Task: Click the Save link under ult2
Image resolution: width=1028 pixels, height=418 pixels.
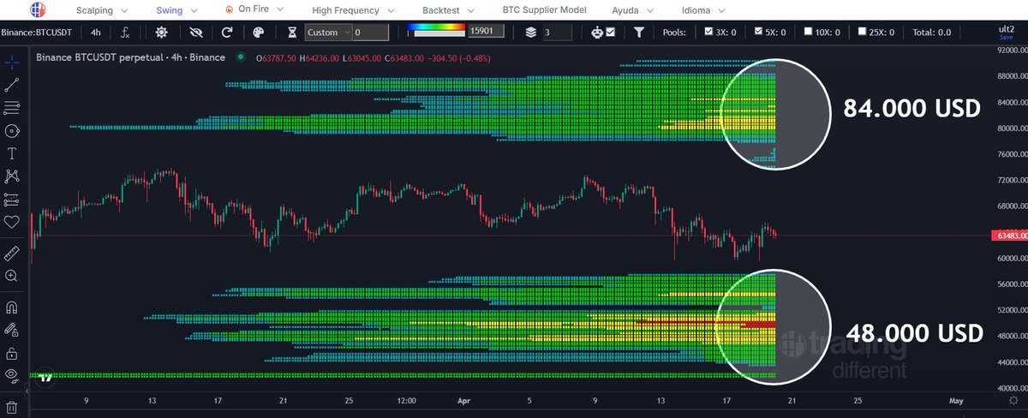Action: (1007, 37)
